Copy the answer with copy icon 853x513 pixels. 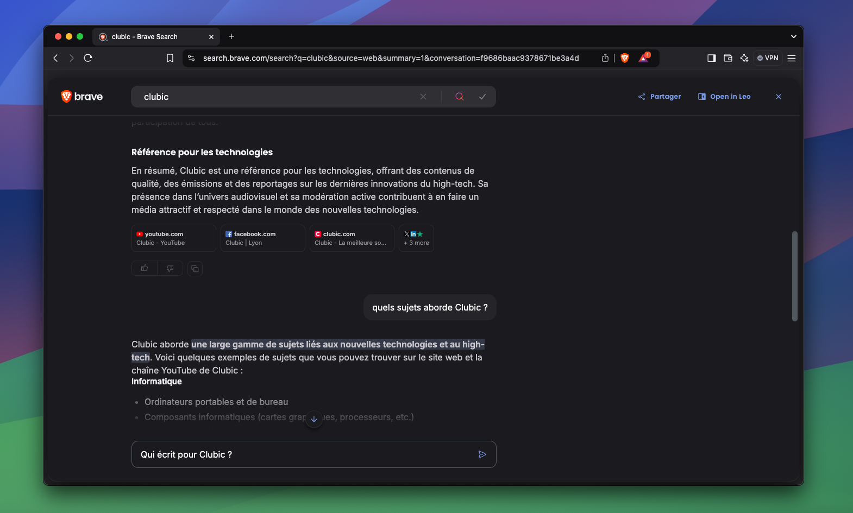click(195, 269)
